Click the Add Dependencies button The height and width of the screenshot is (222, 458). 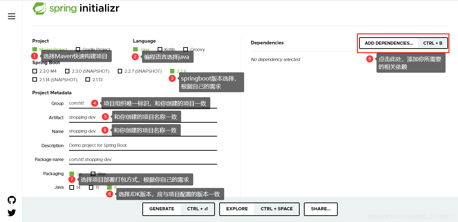404,43
